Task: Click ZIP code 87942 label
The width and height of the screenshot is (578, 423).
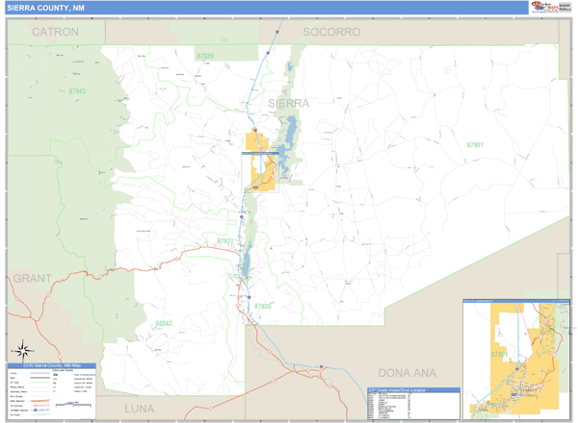Action: pos(163,324)
